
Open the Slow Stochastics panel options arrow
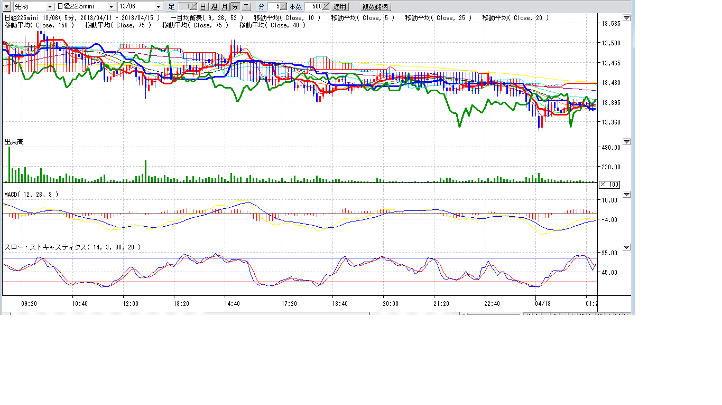(626, 247)
